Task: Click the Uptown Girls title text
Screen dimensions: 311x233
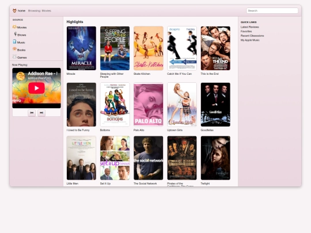Action: coord(175,130)
